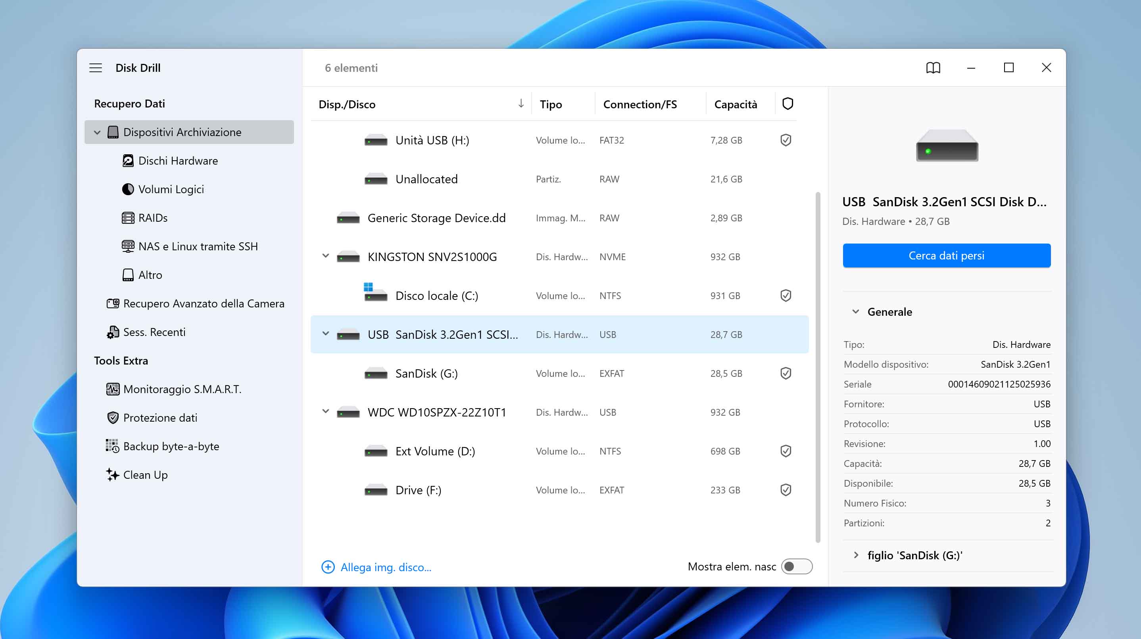Screen dimensions: 1141x639
Task: Click protection shield for Drive (F:)
Action: tap(785, 490)
